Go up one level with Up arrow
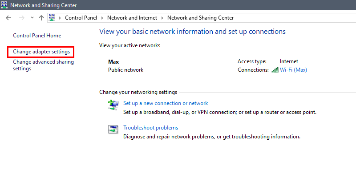 pos(41,18)
